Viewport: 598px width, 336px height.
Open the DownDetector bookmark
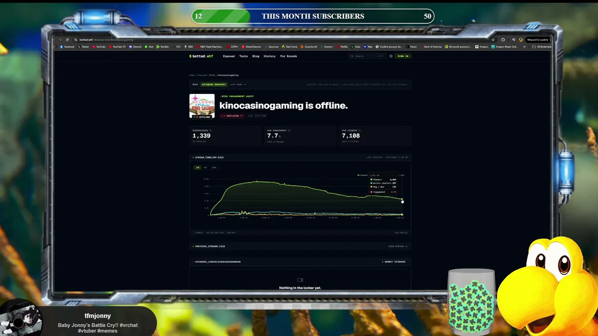click(x=252, y=47)
